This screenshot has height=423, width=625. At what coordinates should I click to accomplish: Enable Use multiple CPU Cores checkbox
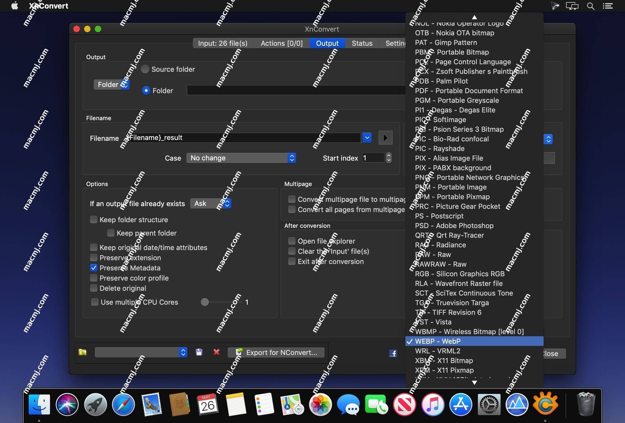(93, 302)
